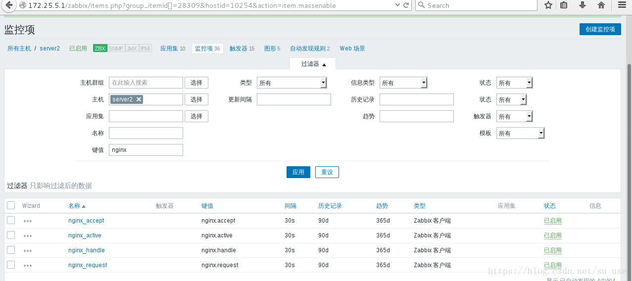The height and width of the screenshot is (281, 632).
Task: Open the nginx_handle item link
Action: point(87,250)
